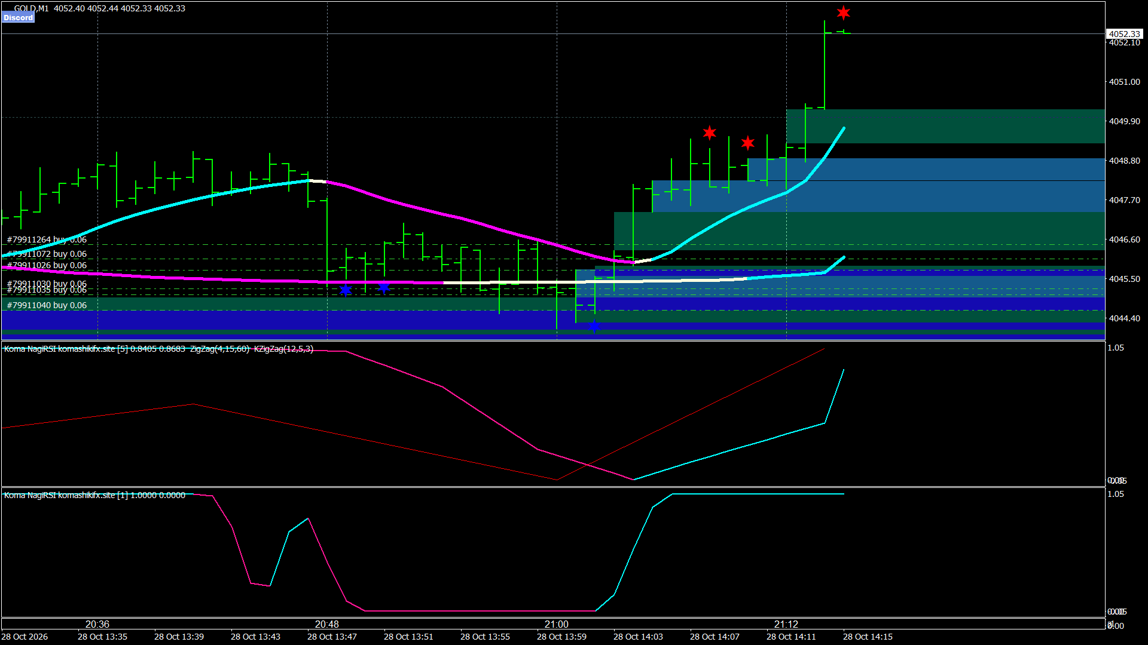Click the current price label 4052.33
The width and height of the screenshot is (1148, 645).
pyautogui.click(x=1124, y=34)
